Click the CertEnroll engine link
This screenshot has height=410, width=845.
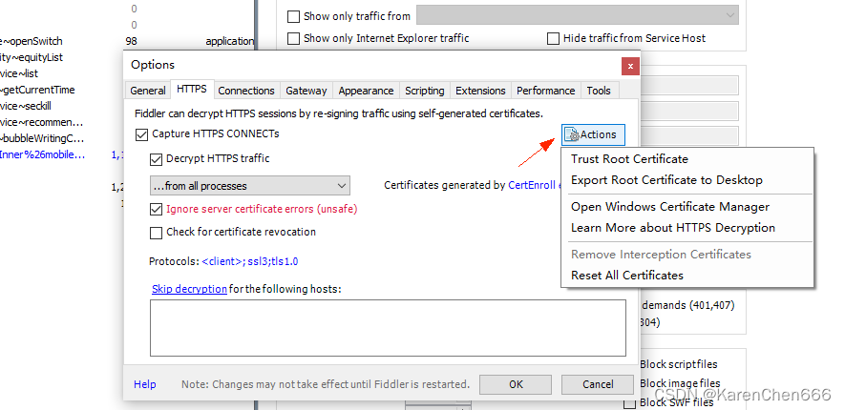click(x=535, y=185)
